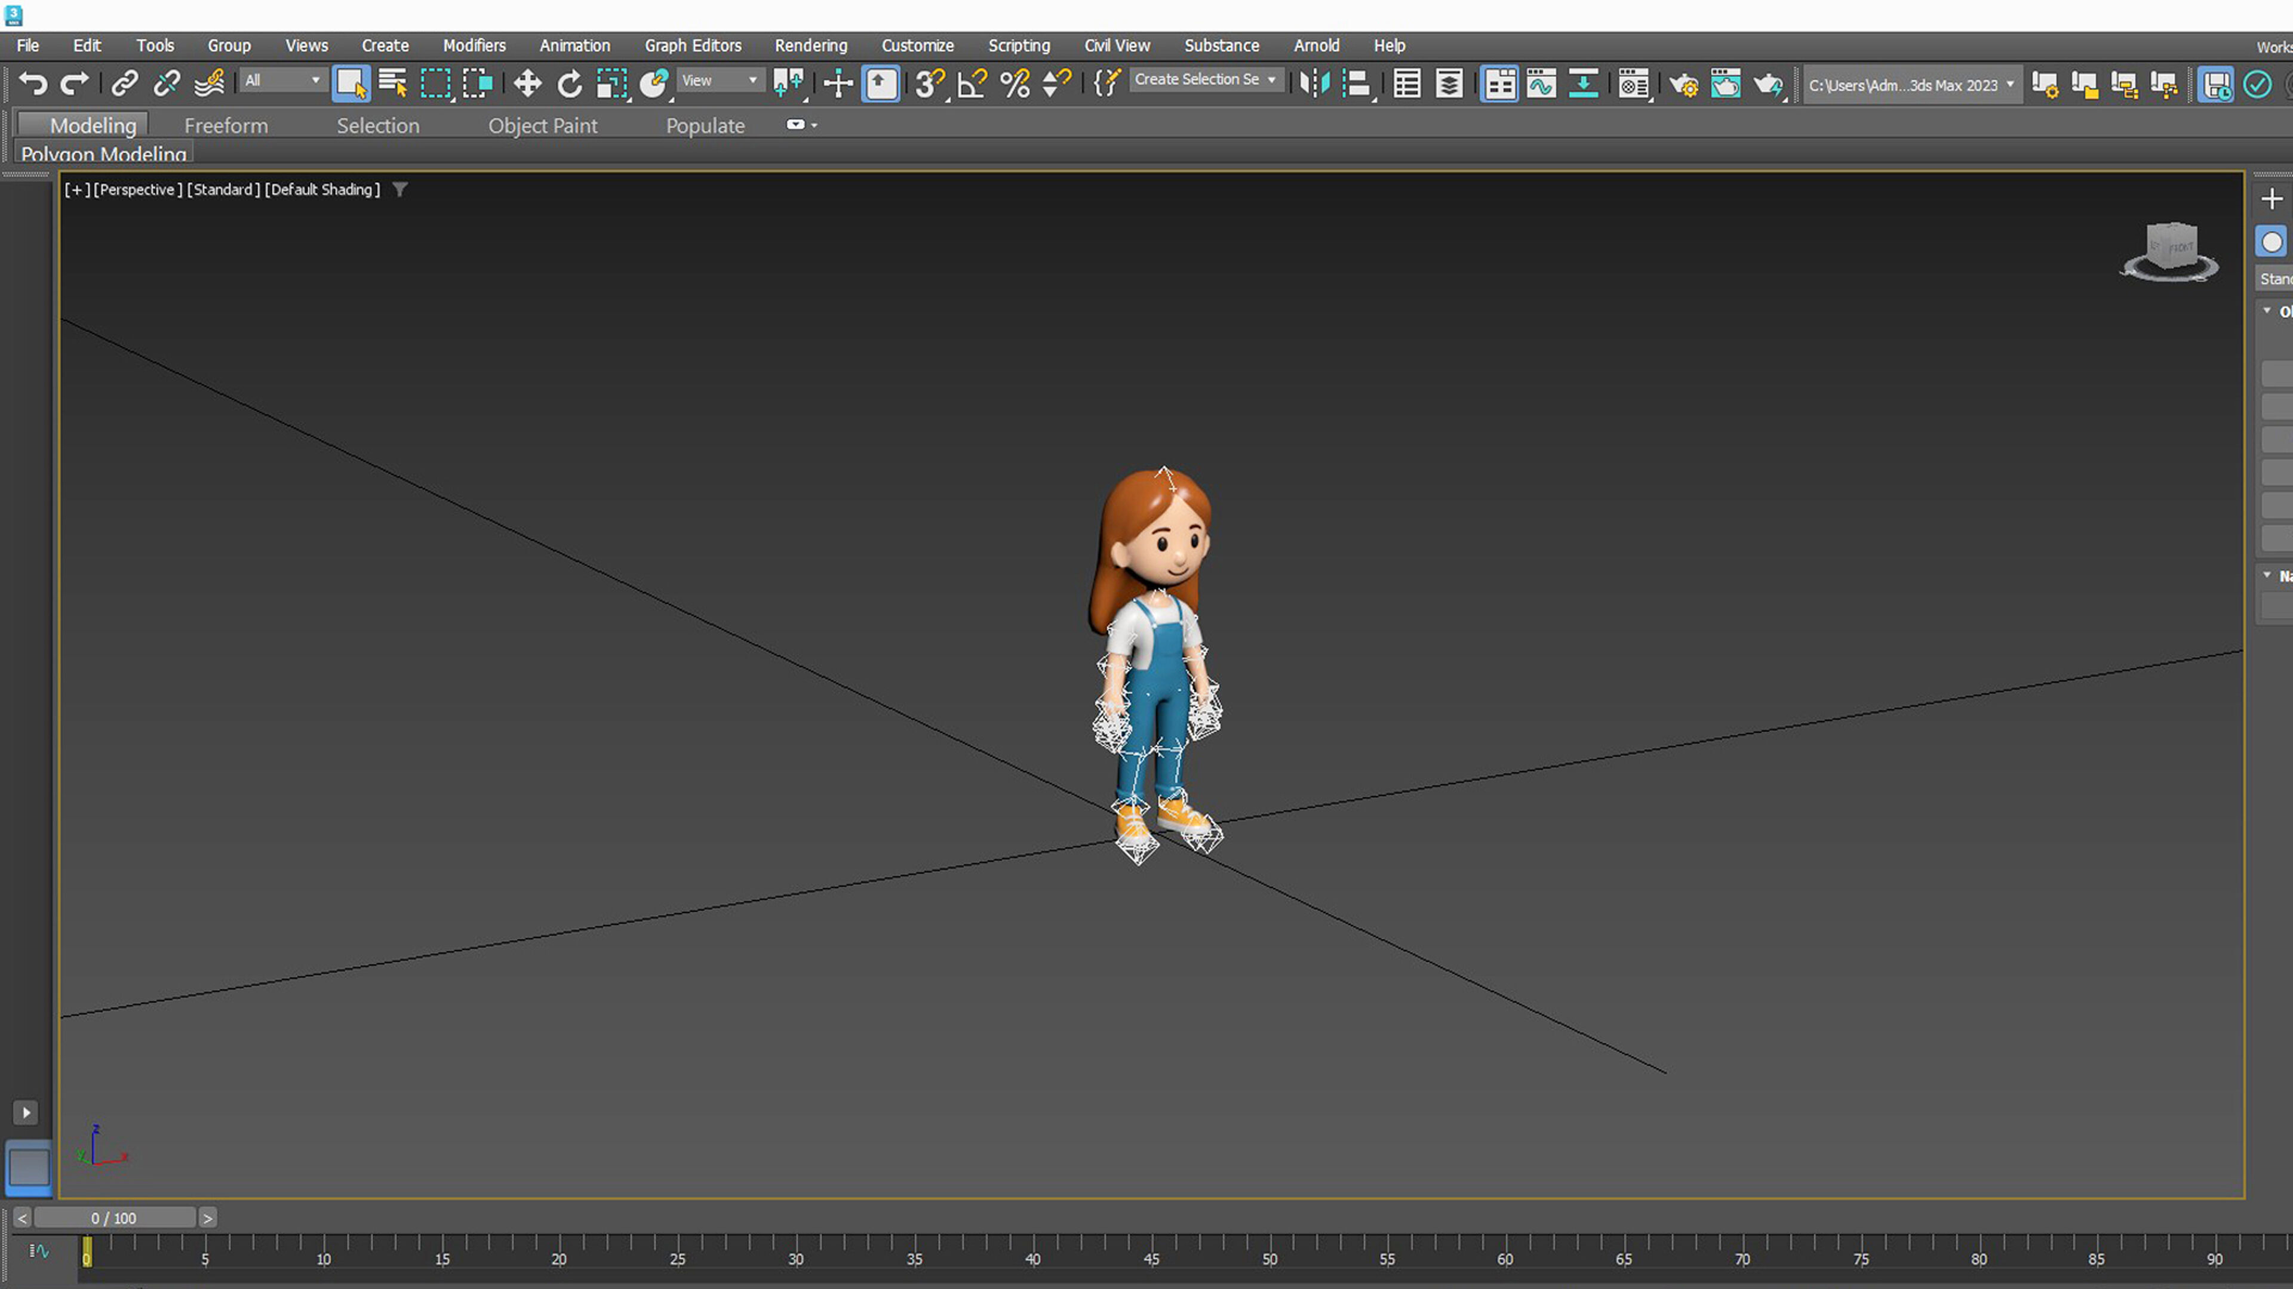This screenshot has width=2293, height=1289.
Task: Expand the viewport layout tab arrow
Action: pyautogui.click(x=26, y=1113)
